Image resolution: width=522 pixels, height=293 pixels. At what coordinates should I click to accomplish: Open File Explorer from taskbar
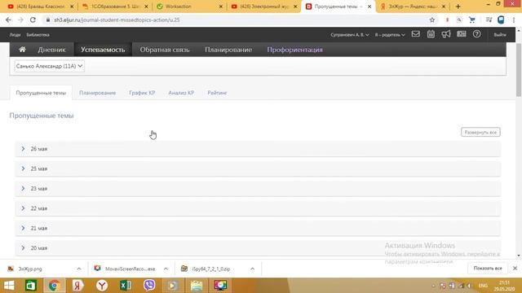[197, 286]
